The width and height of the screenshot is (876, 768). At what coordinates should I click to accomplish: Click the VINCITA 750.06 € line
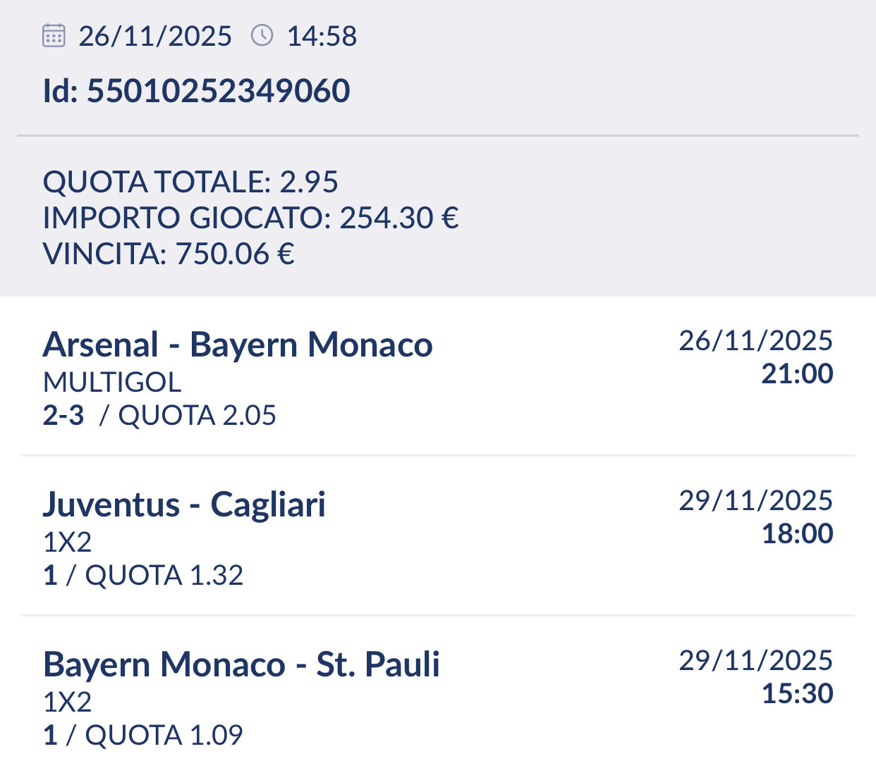coord(169,254)
